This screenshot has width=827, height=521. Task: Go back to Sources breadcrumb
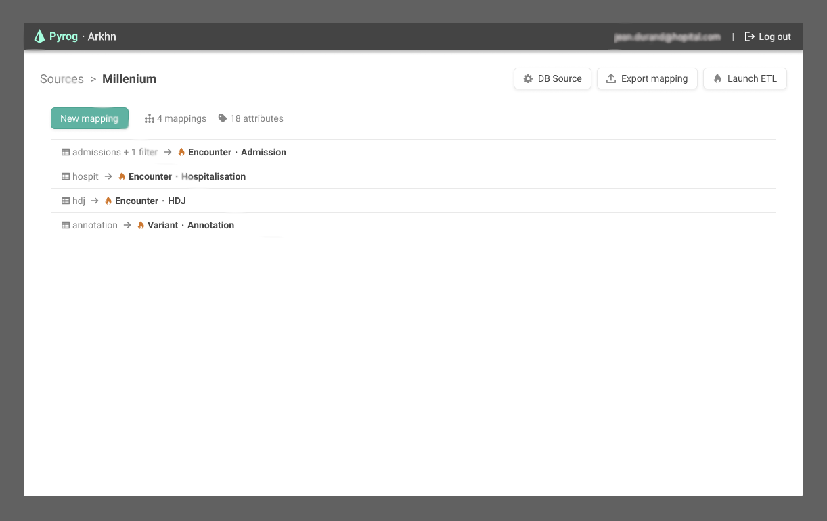(x=62, y=79)
